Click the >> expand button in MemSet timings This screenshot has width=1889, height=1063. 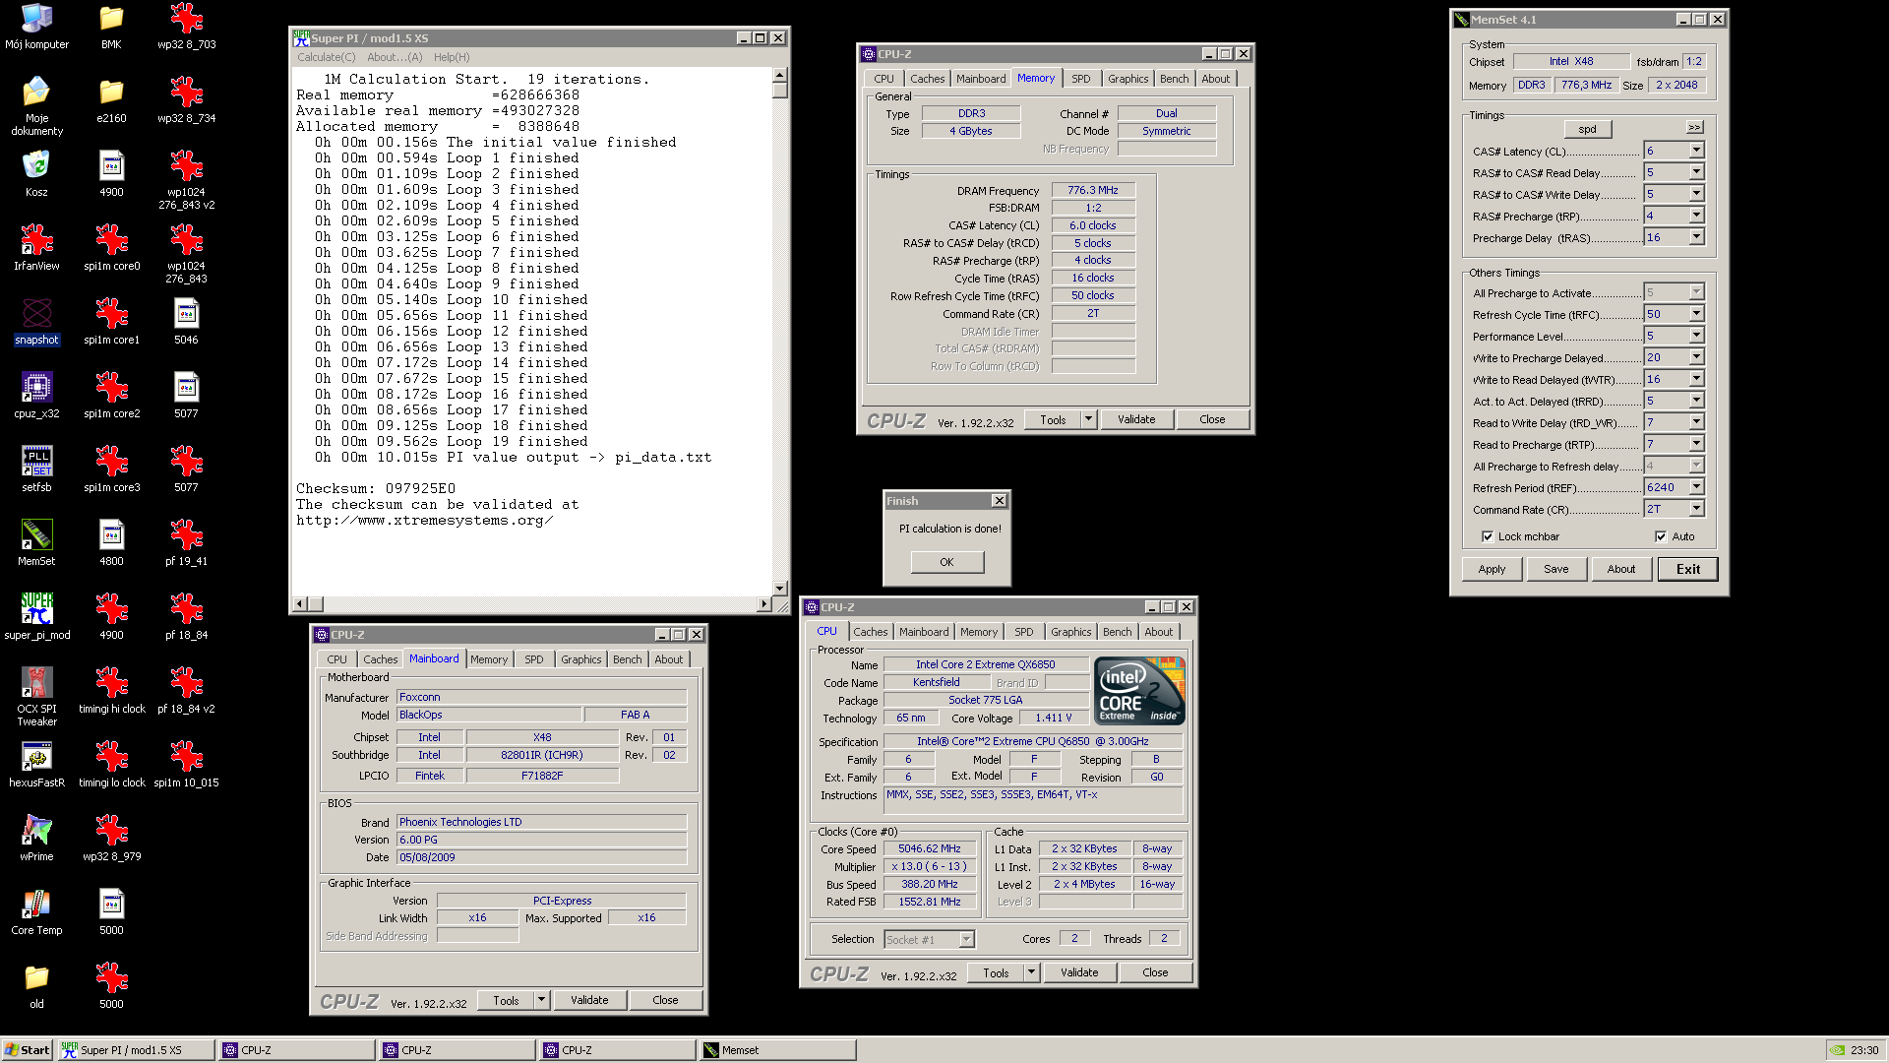click(1694, 128)
